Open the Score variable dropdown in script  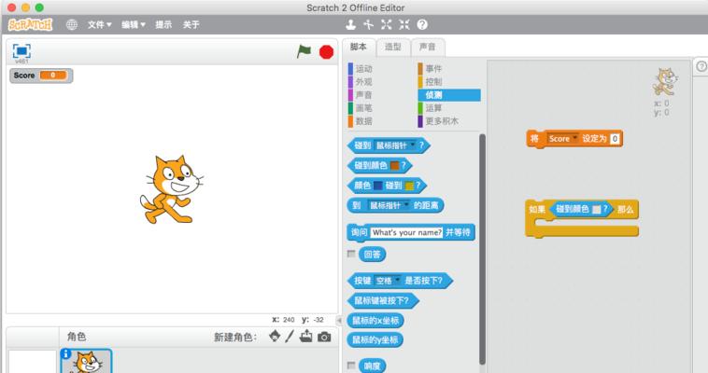(562, 139)
